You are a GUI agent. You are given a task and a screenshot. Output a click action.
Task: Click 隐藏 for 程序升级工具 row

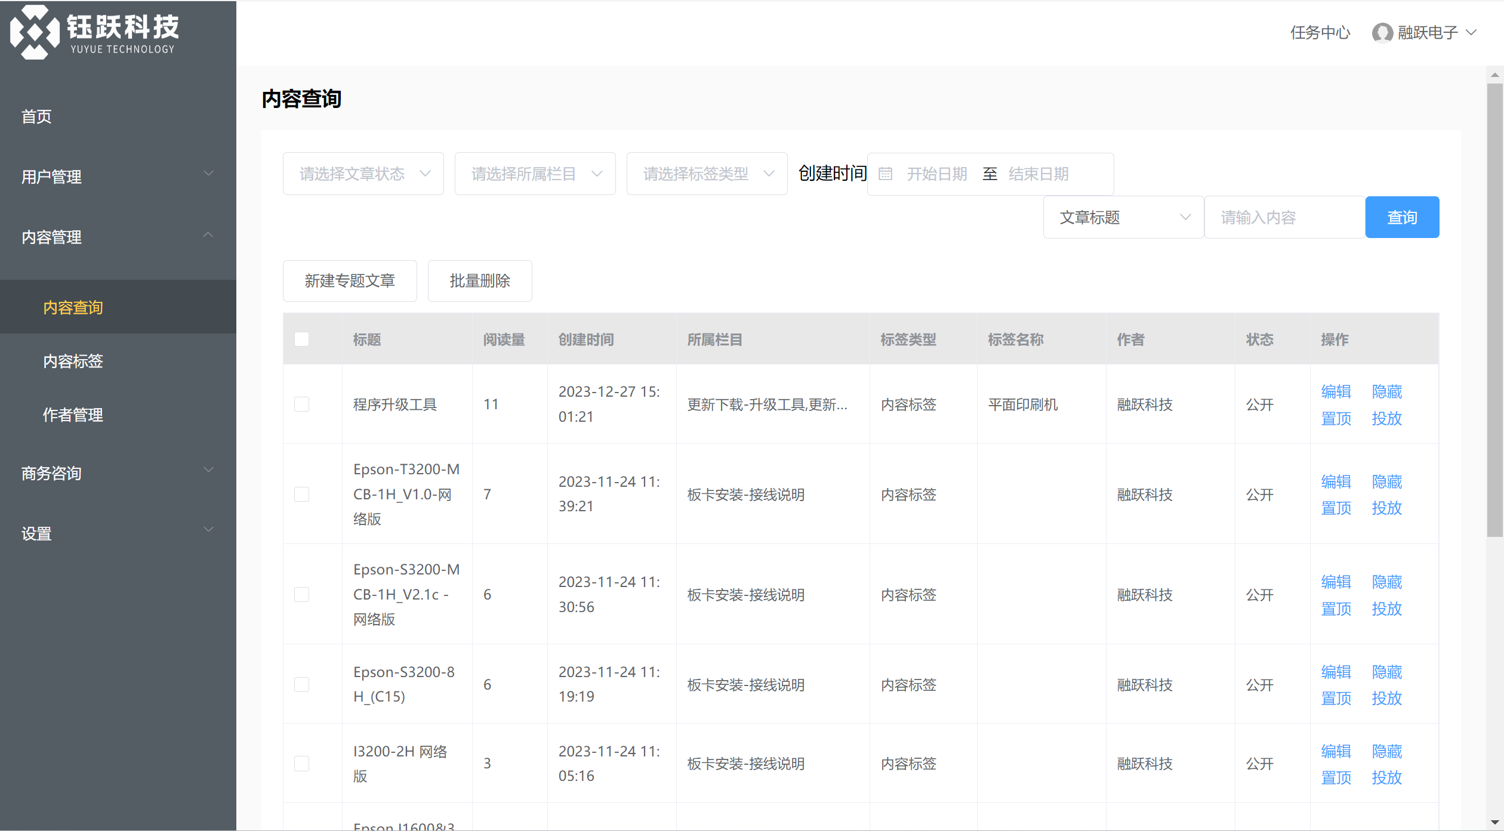[1387, 391]
